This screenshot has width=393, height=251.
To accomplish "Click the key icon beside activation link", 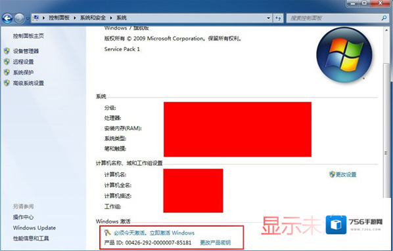I will [108, 233].
